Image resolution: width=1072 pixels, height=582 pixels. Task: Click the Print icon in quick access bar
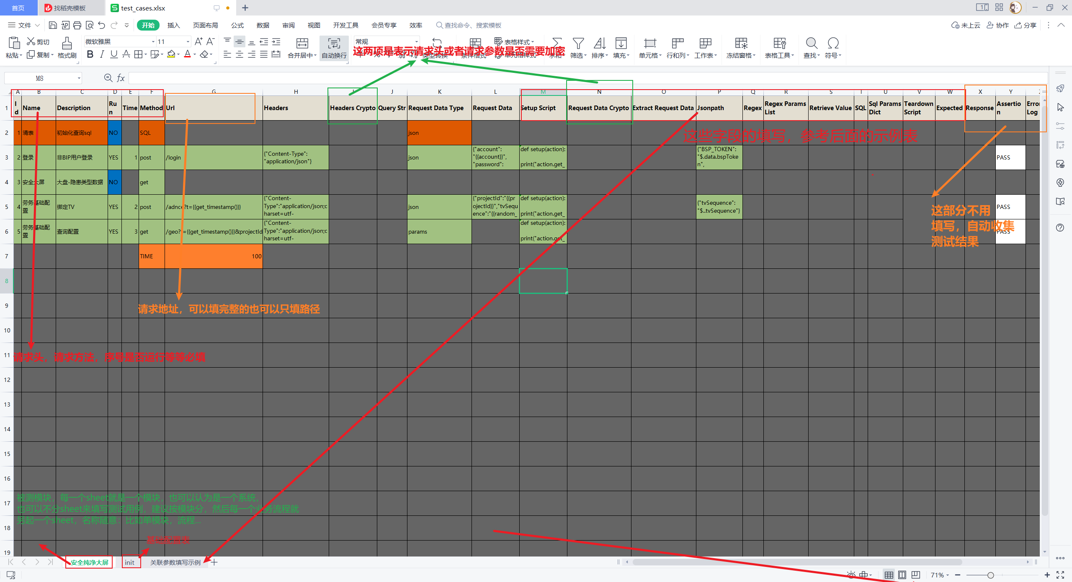coord(77,26)
